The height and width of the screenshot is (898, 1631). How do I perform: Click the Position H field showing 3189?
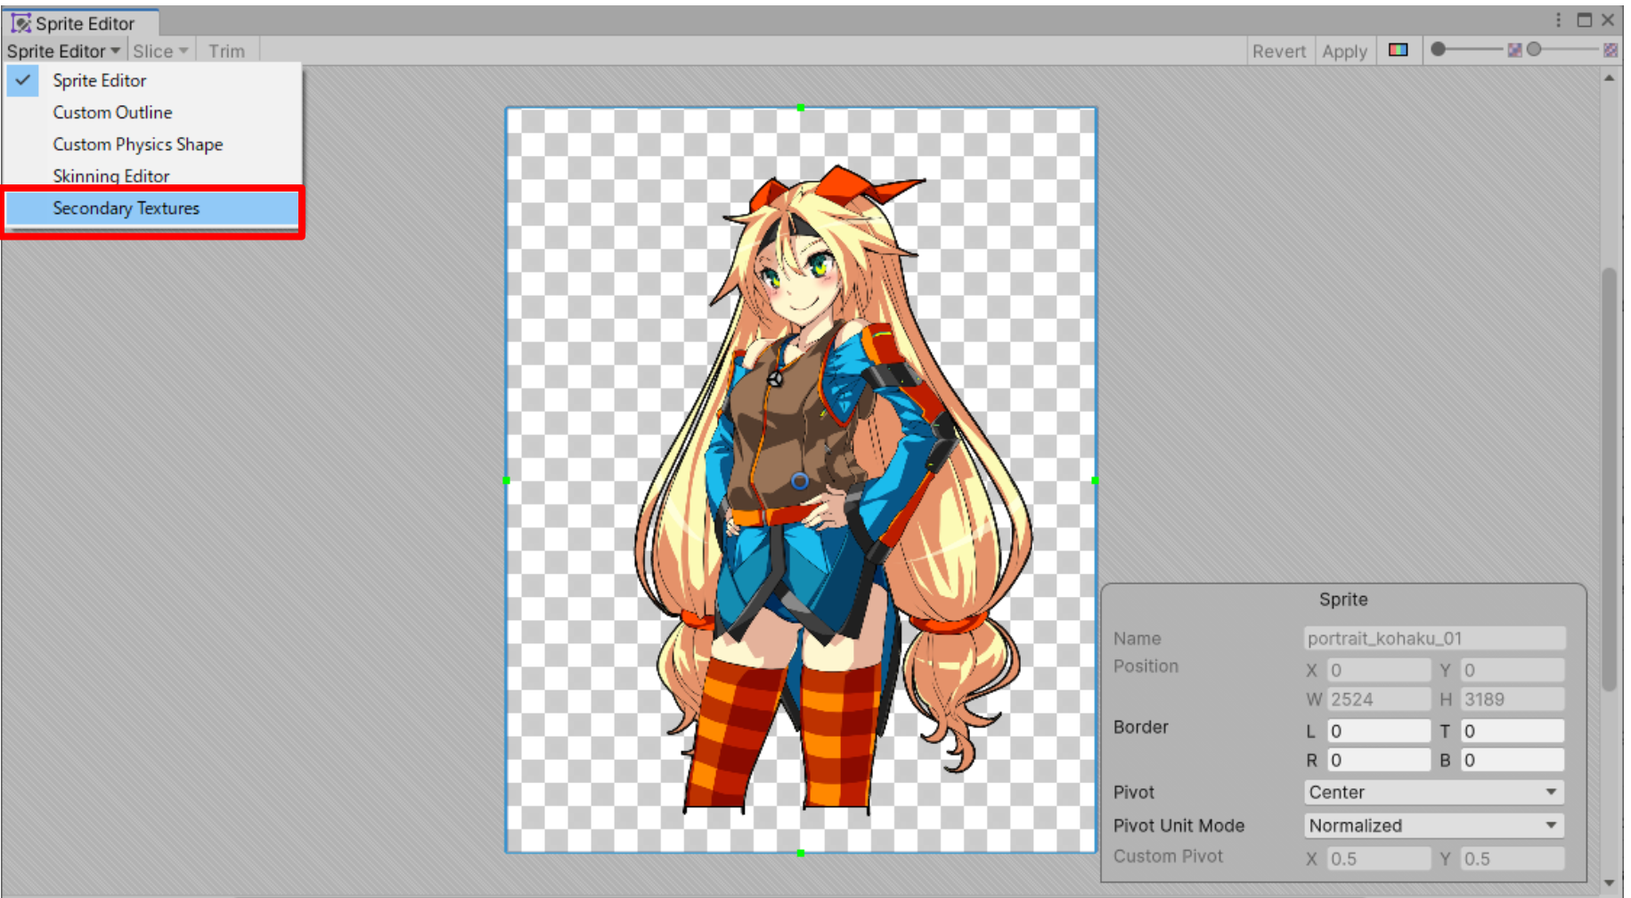point(1513,699)
